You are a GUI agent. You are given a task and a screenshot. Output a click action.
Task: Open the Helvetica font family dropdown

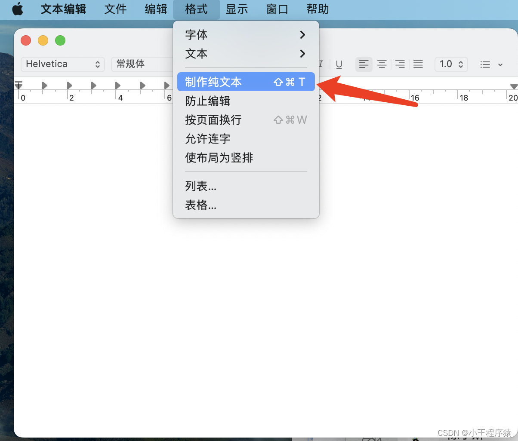point(63,64)
